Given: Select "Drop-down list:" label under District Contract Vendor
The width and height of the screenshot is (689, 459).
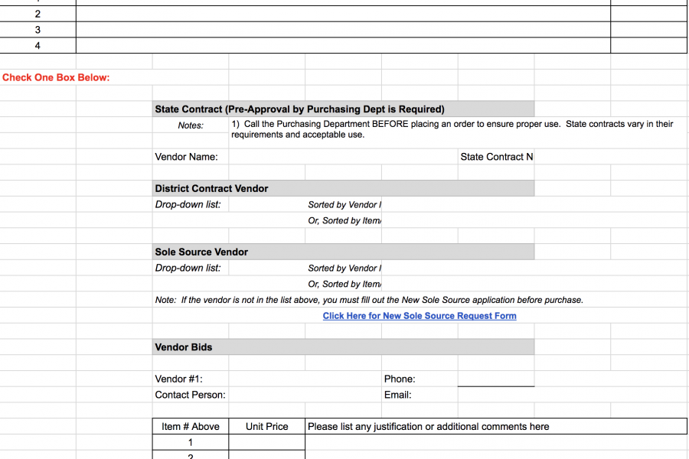Looking at the screenshot, I should [x=188, y=204].
